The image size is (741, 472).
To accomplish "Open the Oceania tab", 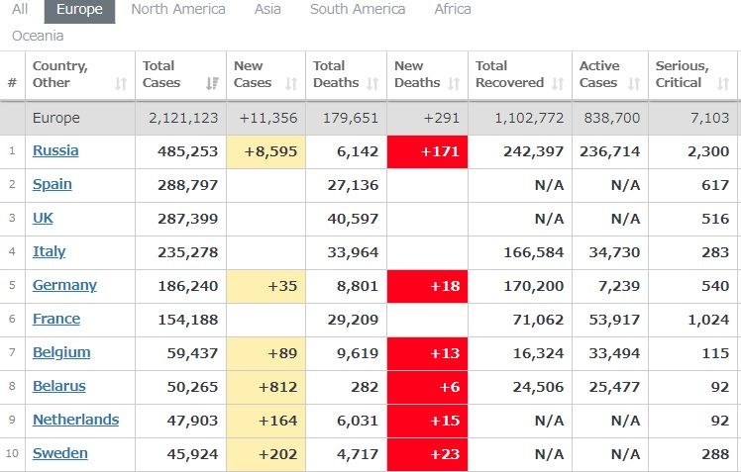I will coord(38,36).
